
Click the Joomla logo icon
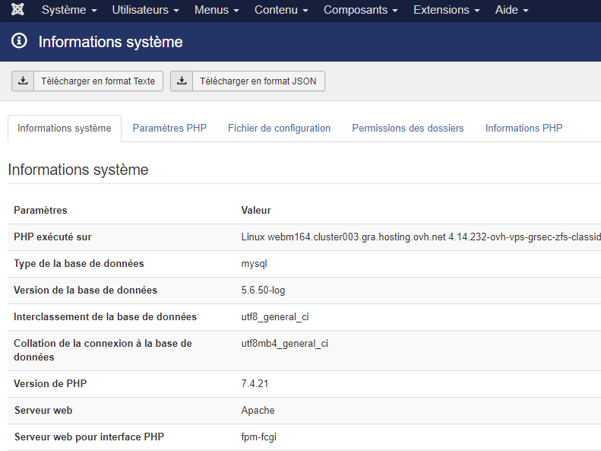tap(17, 9)
